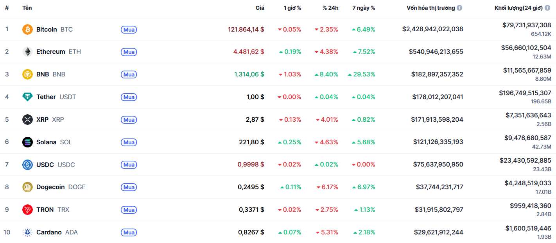This screenshot has height=243, width=556.
Task: Click the Mua button for Cardano
Action: point(129,232)
